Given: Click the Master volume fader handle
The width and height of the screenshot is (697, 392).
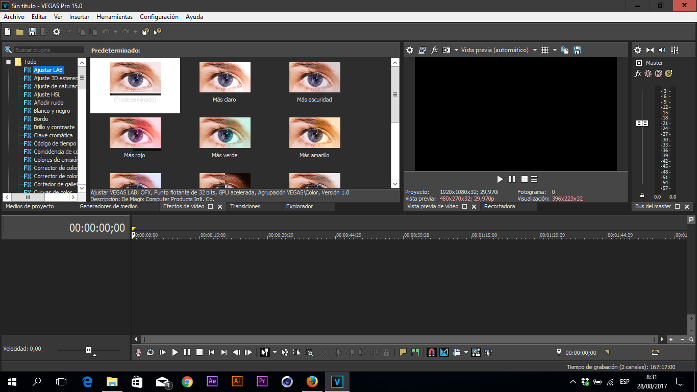Looking at the screenshot, I should click(x=642, y=124).
